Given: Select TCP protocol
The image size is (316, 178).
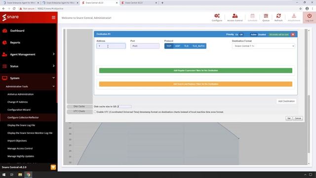Looking at the screenshot, I should pos(169,46).
